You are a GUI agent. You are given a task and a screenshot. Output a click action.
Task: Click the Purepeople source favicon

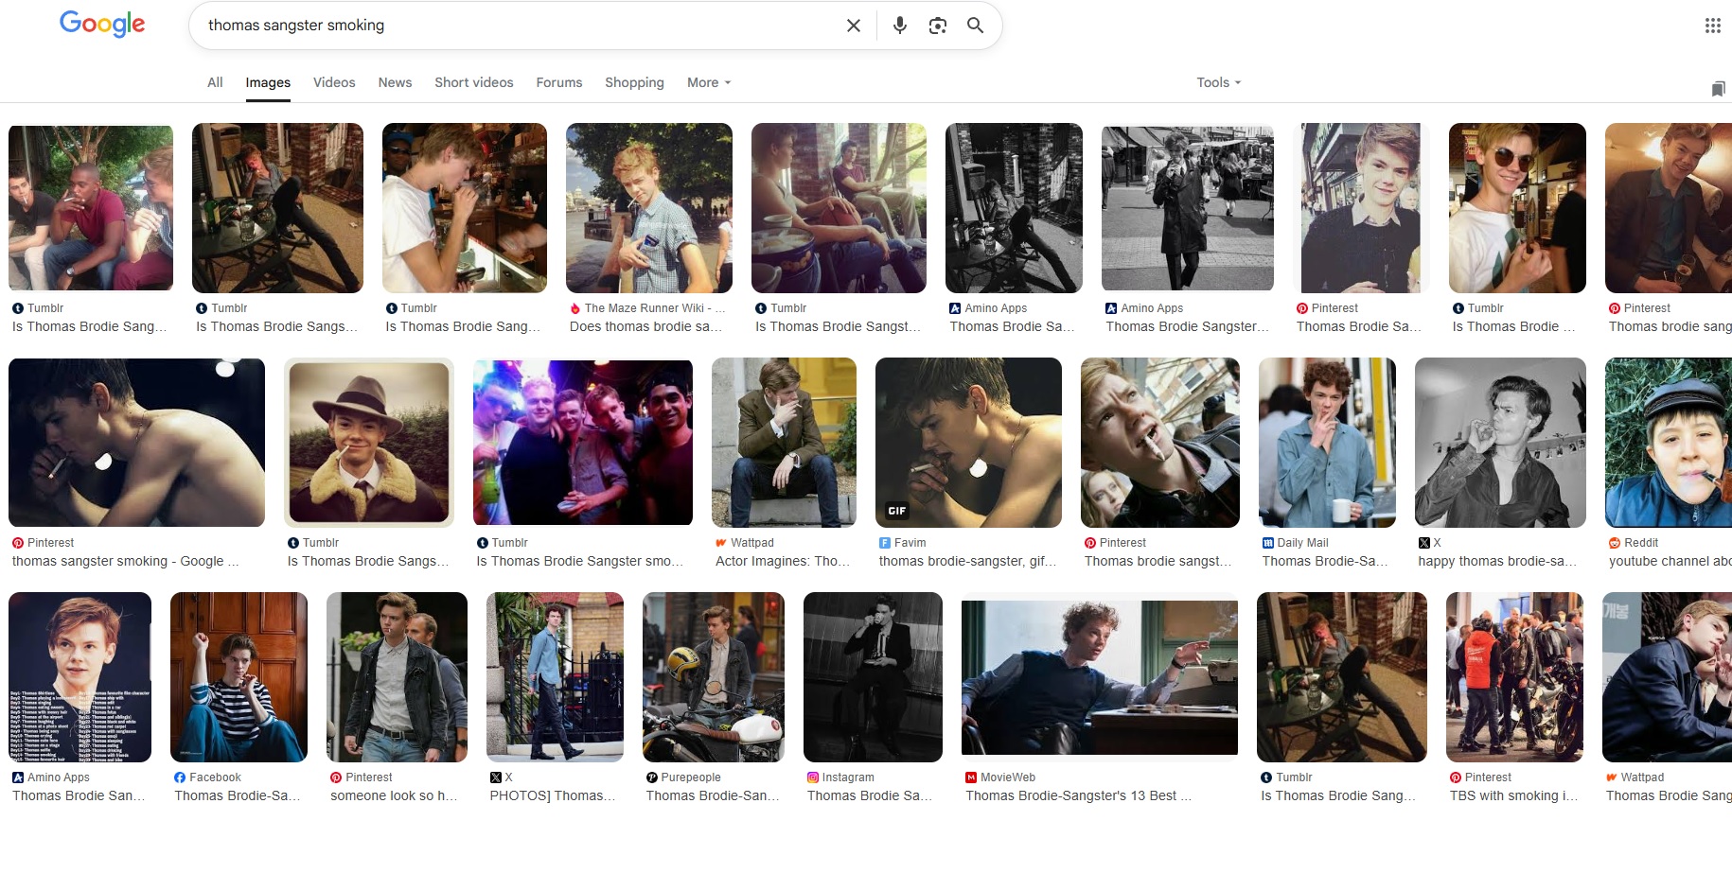pyautogui.click(x=652, y=777)
